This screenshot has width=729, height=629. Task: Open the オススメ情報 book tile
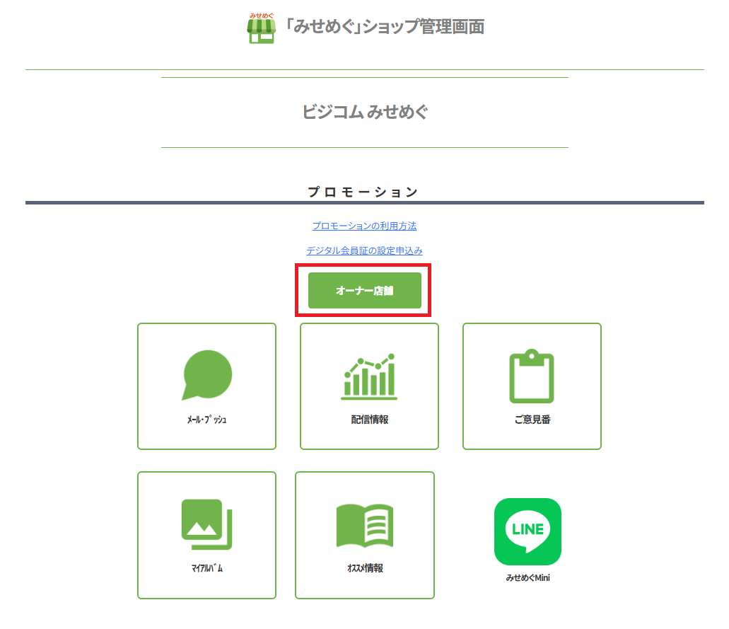pos(365,535)
